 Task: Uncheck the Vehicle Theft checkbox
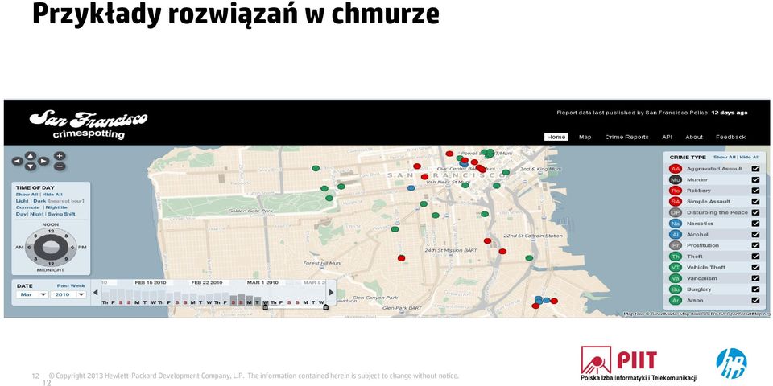(x=755, y=267)
